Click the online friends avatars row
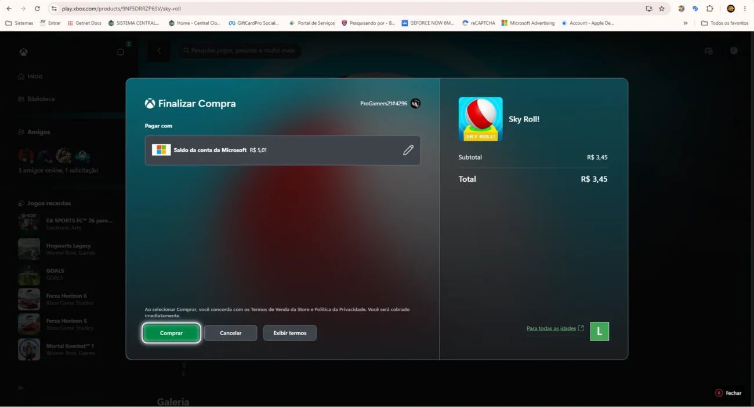 [55, 155]
